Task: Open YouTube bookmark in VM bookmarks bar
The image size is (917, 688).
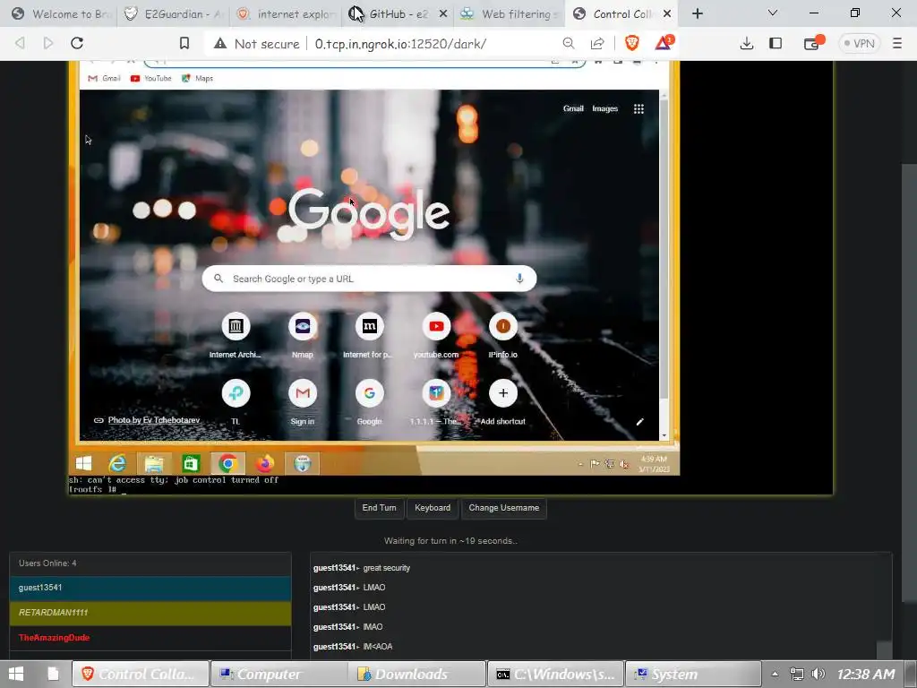Action: (x=150, y=79)
